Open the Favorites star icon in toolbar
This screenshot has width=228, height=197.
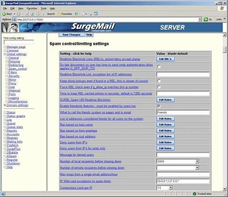coord(59,14)
